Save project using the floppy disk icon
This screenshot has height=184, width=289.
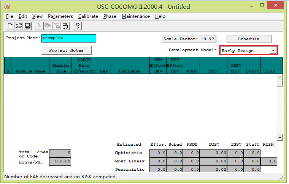[28, 26]
